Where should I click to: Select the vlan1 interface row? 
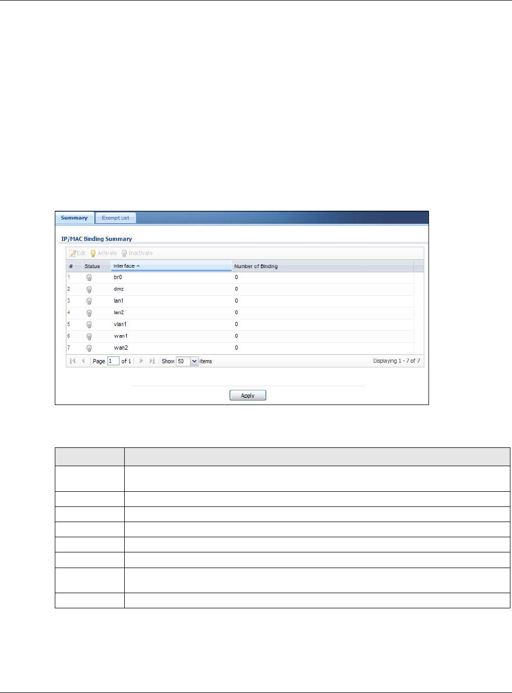[x=240, y=325]
